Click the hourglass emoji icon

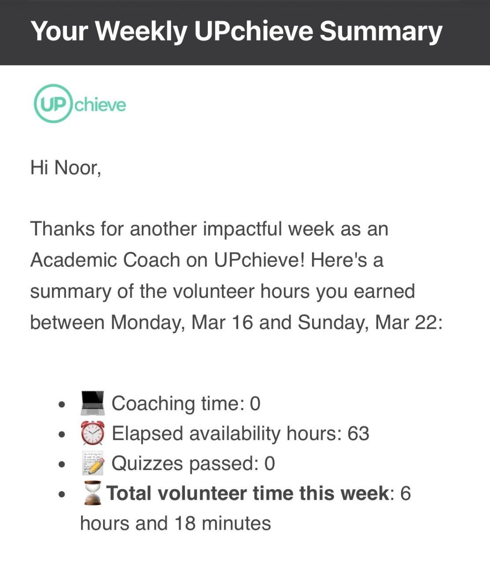pos(92,493)
